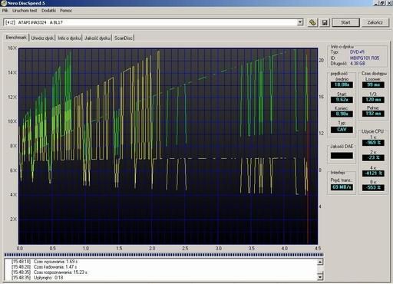Click log line Czas rozpoznawania 15.23 s
The image size is (393, 284).
50,272
